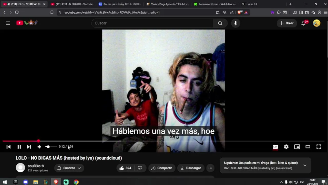Switch to POR UN CUARTO YouTube tab
This screenshot has width=328, height=185.
pos(72,4)
